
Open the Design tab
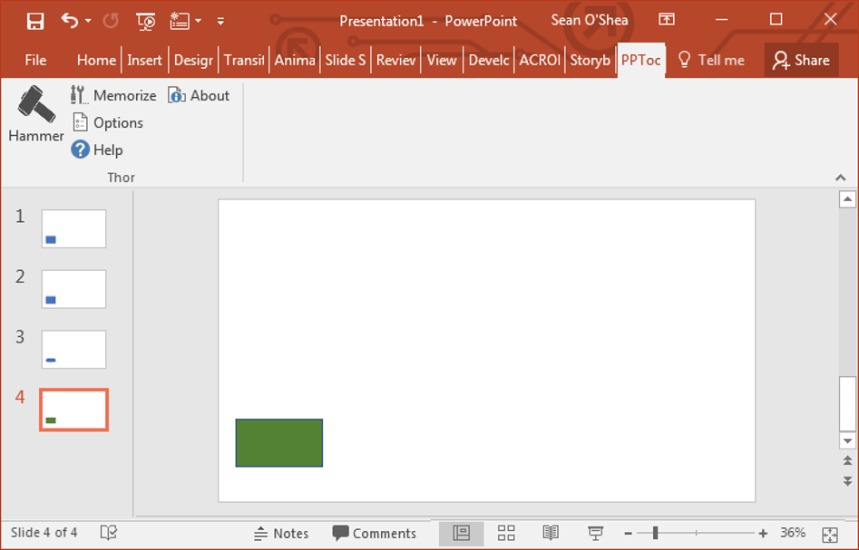[193, 60]
